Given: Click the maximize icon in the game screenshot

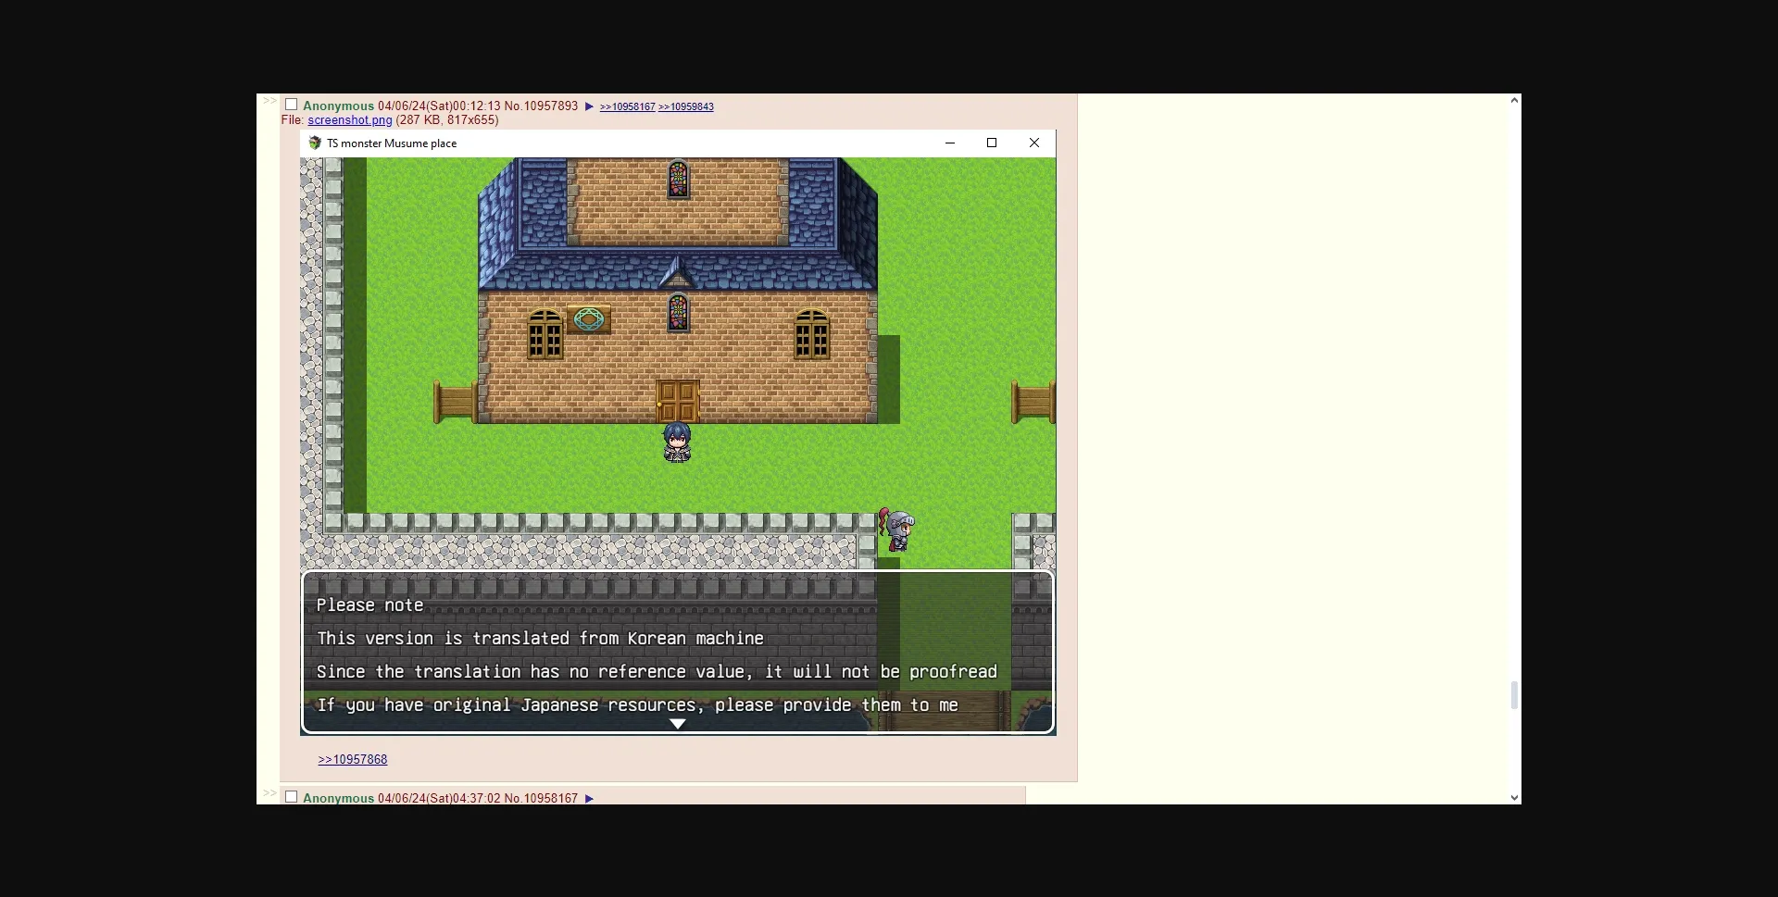Looking at the screenshot, I should coord(992,143).
